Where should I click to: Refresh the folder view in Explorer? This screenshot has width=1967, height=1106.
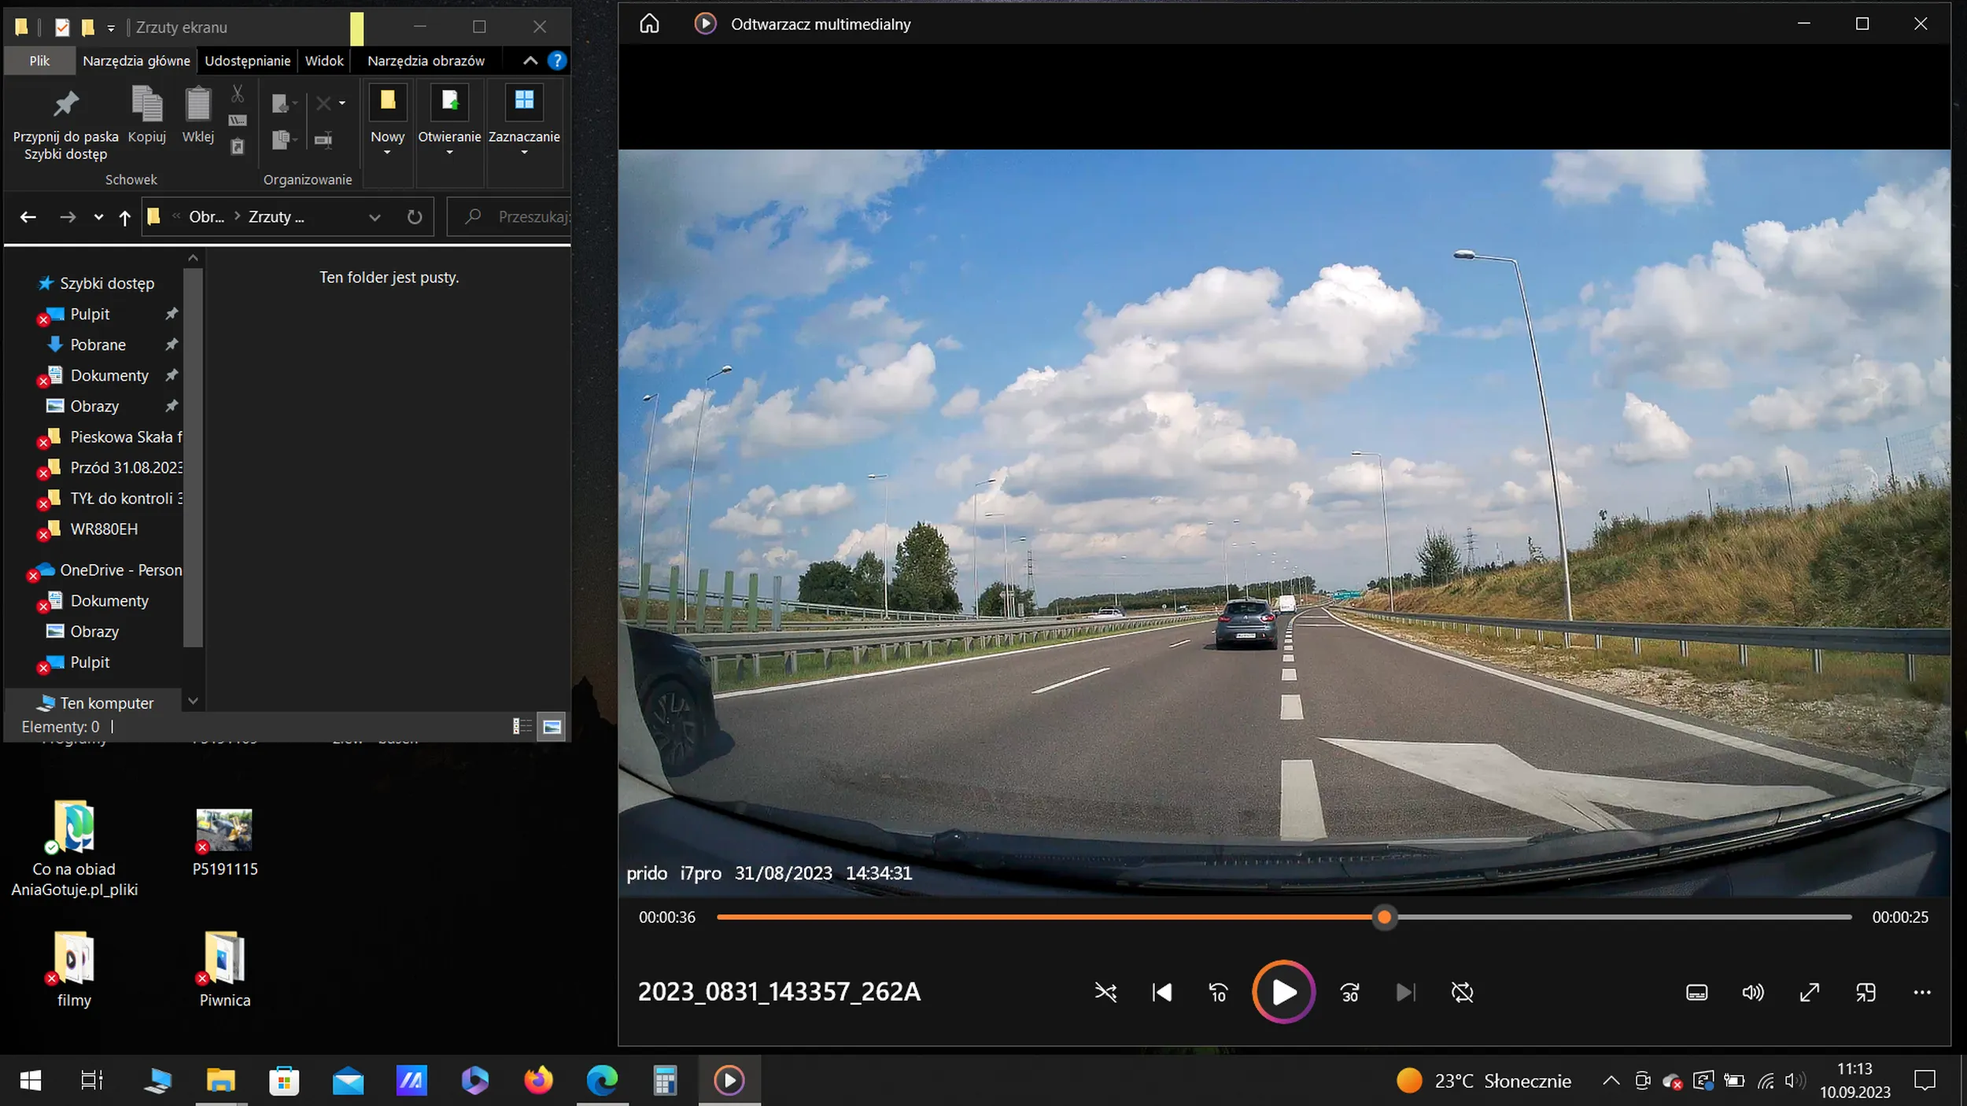(x=415, y=216)
